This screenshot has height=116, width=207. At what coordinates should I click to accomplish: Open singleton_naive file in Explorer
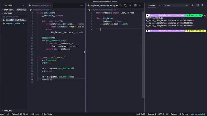coord(14,24)
